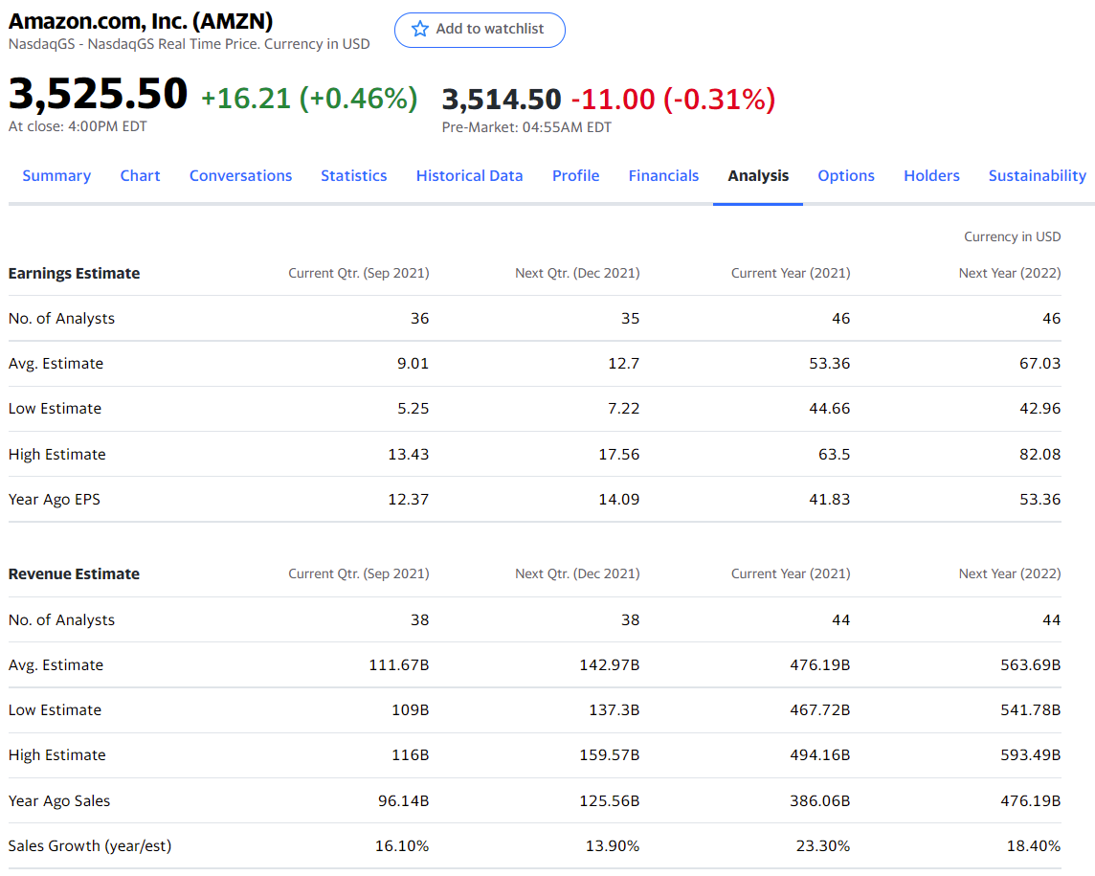The width and height of the screenshot is (1095, 876).
Task: Click Earnings Estimate Current Year (2021) header
Action: click(x=791, y=273)
